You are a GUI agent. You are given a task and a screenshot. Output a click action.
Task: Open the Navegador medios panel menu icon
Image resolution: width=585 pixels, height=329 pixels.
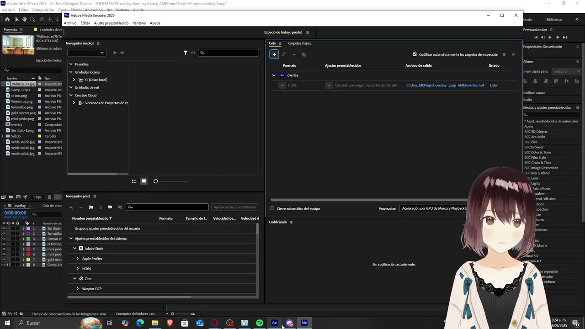(98, 43)
